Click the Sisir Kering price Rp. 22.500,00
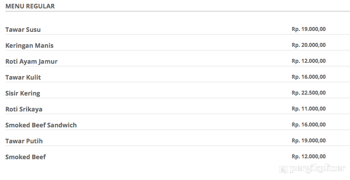 point(309,93)
